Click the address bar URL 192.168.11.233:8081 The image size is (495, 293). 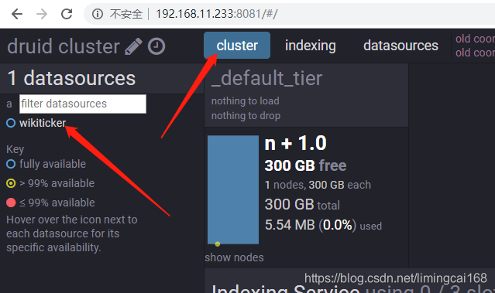click(217, 14)
